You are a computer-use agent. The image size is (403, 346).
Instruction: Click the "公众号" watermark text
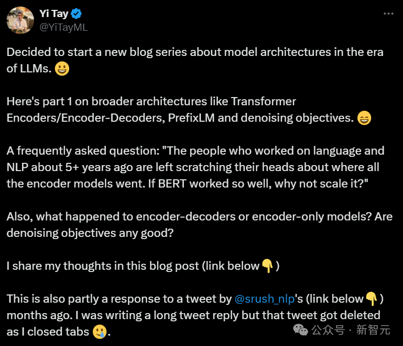[x=328, y=330]
